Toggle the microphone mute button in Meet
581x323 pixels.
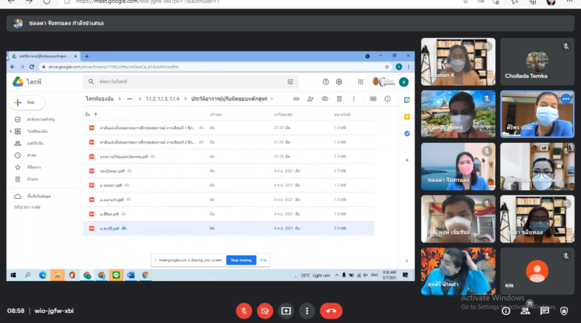(x=244, y=311)
